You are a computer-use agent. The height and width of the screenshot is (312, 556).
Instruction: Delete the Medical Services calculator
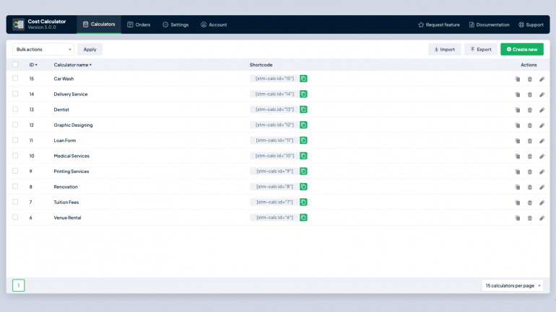pos(530,156)
